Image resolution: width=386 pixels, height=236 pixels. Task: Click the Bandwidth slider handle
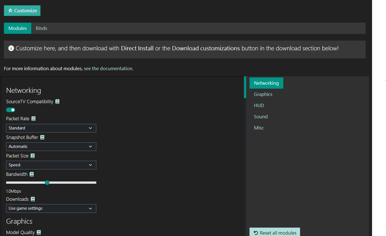pos(47,183)
